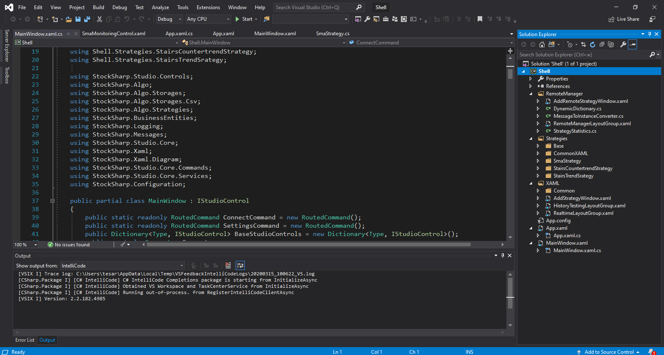Click the Find in Files icon

266,19
